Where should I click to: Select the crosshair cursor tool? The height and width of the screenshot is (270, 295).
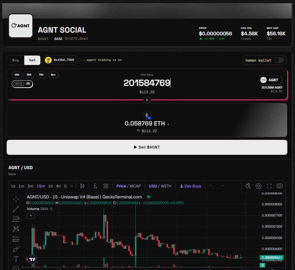coord(16,199)
